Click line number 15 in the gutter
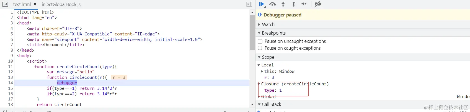This screenshot has width=470, height=112. [11, 88]
